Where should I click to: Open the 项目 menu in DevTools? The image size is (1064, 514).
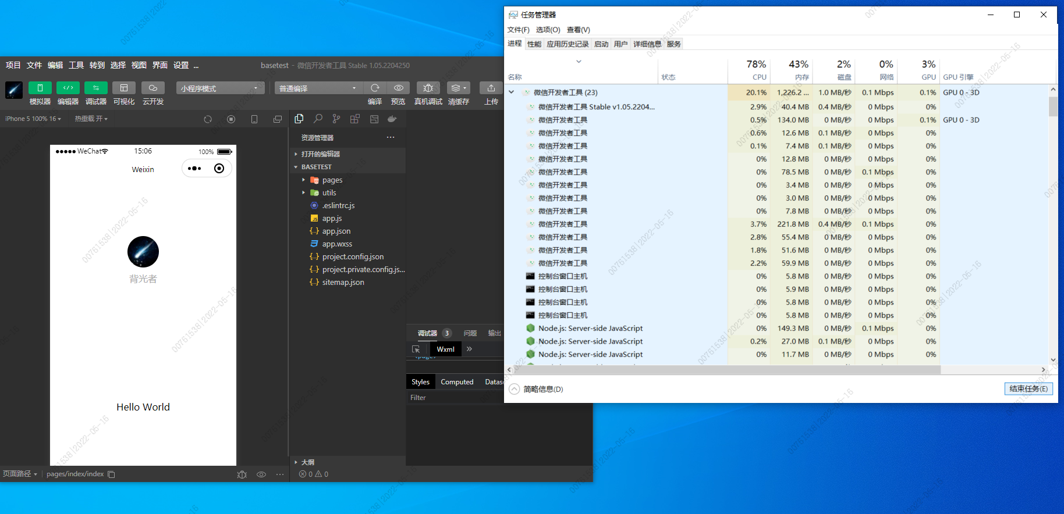(13, 65)
